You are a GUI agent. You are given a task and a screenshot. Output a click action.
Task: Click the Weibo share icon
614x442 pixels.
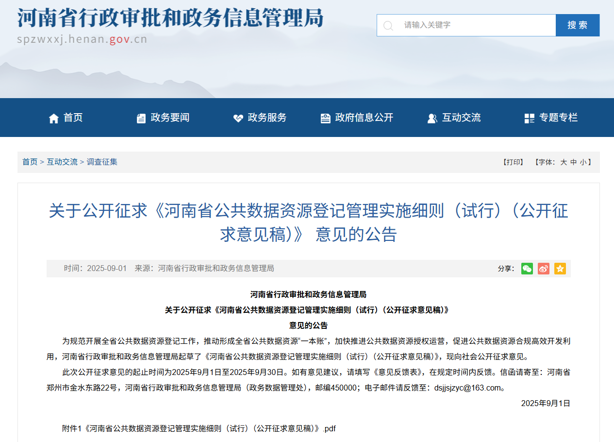[544, 269]
